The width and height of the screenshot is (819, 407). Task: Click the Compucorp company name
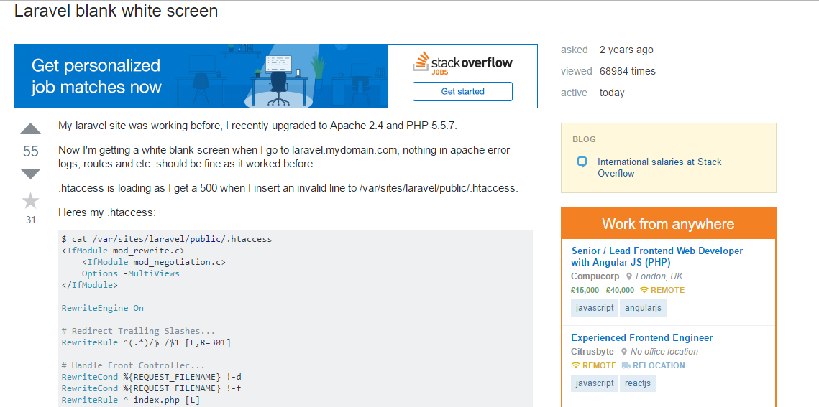point(595,277)
